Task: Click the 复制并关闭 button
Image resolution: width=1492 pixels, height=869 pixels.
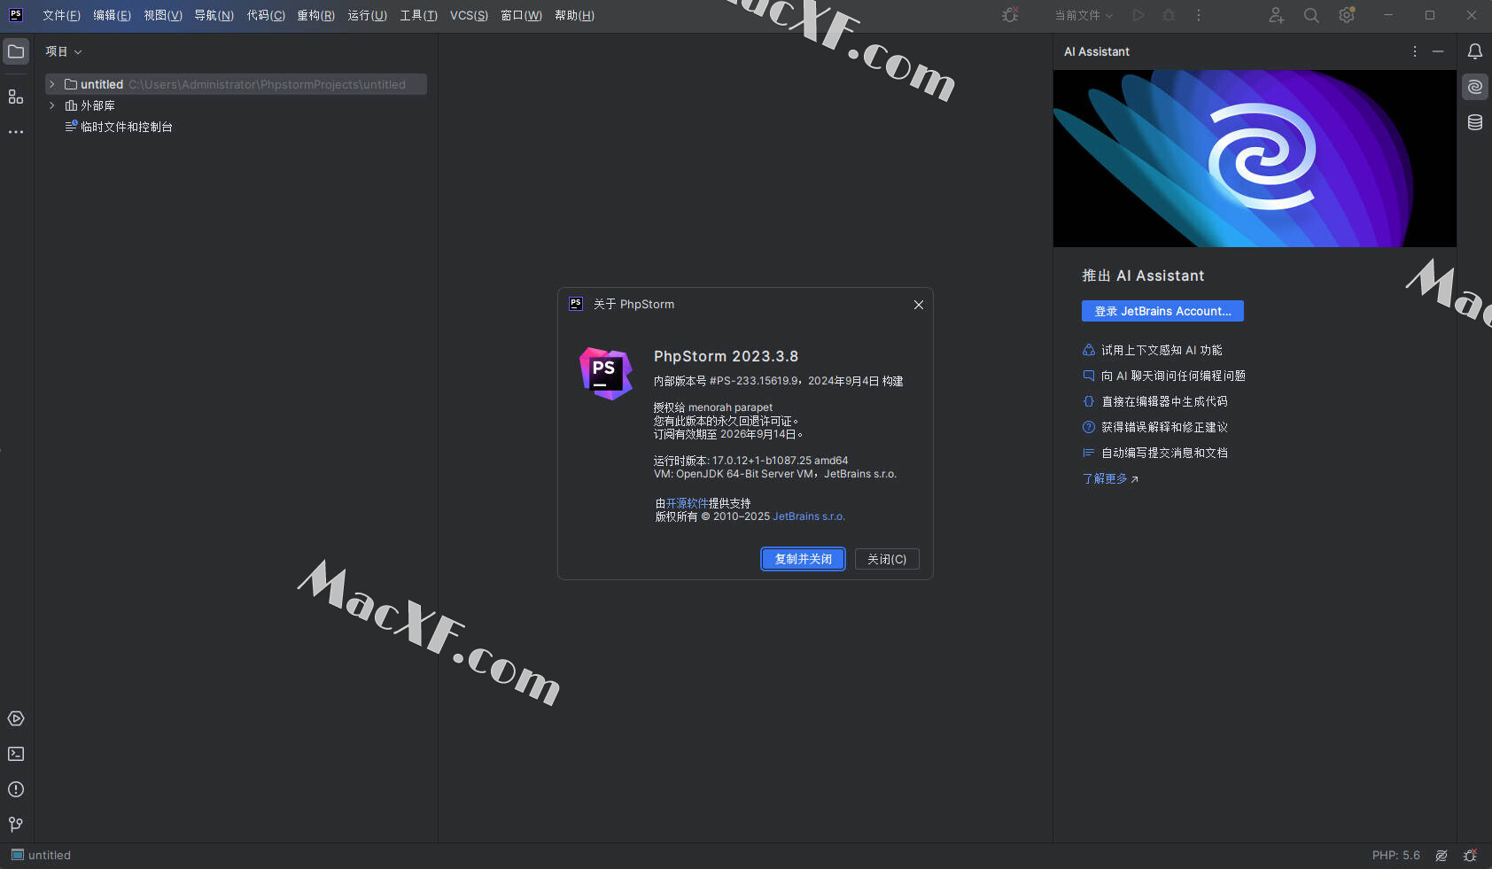Action: pos(803,559)
